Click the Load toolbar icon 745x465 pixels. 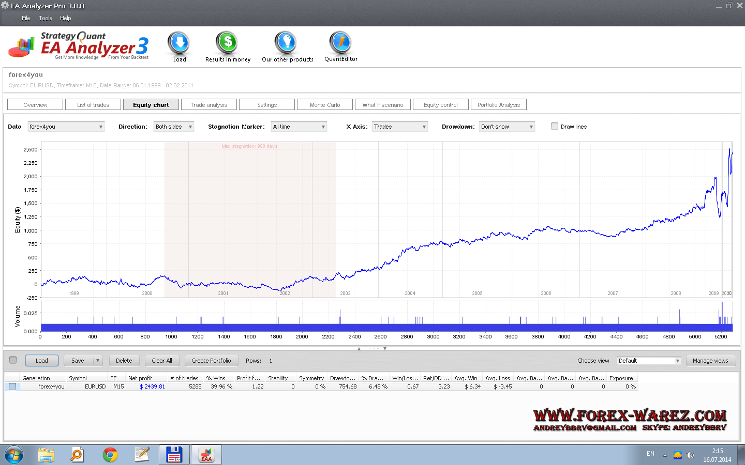(x=179, y=43)
